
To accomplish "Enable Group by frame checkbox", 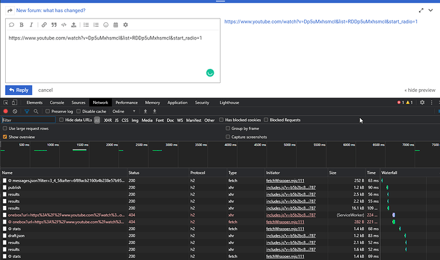I will [x=228, y=129].
